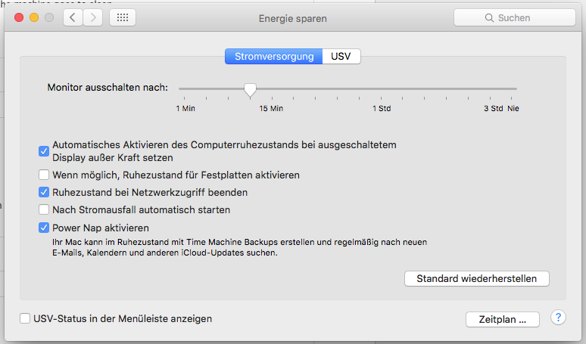
Task: Show all preferences grid icon
Action: tap(123, 17)
